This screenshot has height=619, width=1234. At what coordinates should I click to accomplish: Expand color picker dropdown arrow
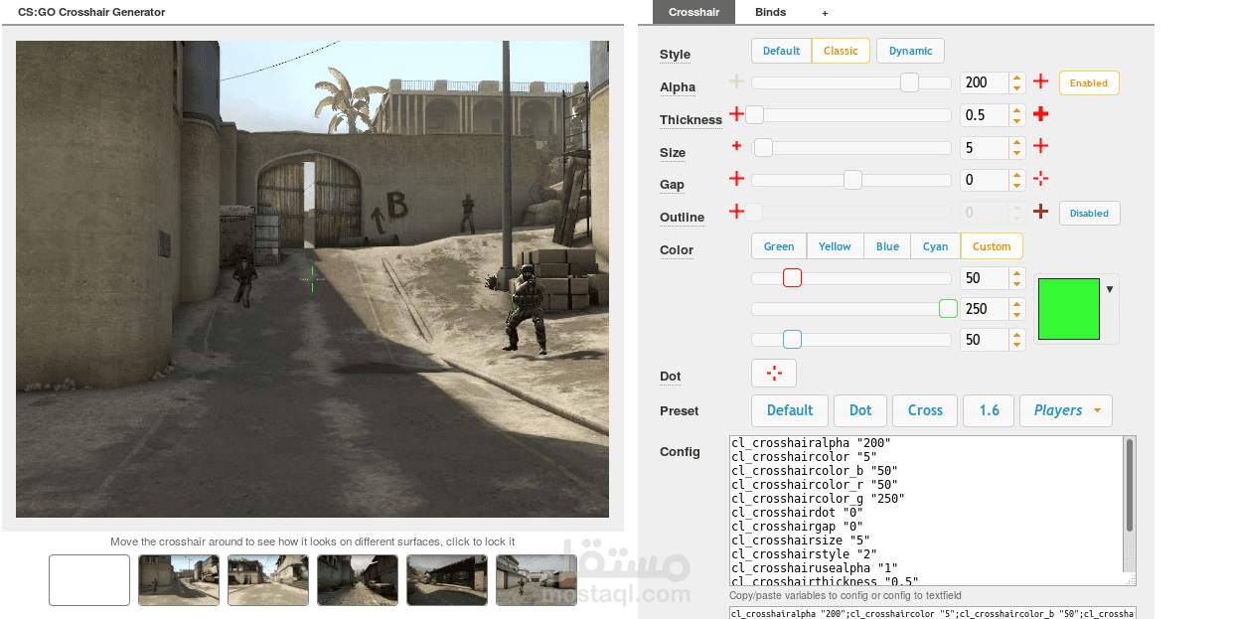tap(1110, 289)
